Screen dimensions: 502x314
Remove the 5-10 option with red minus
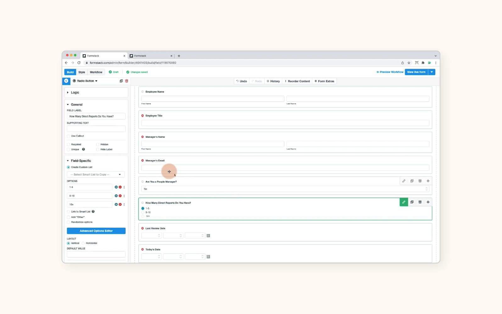click(x=120, y=196)
